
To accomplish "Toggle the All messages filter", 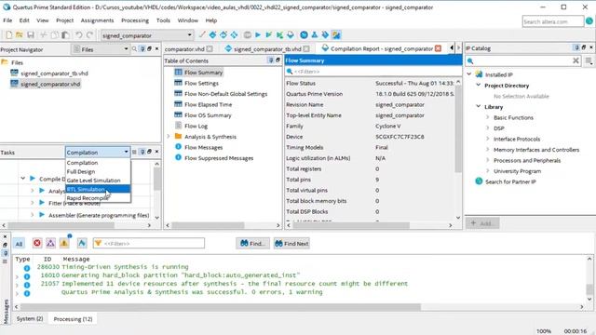I will click(19, 244).
